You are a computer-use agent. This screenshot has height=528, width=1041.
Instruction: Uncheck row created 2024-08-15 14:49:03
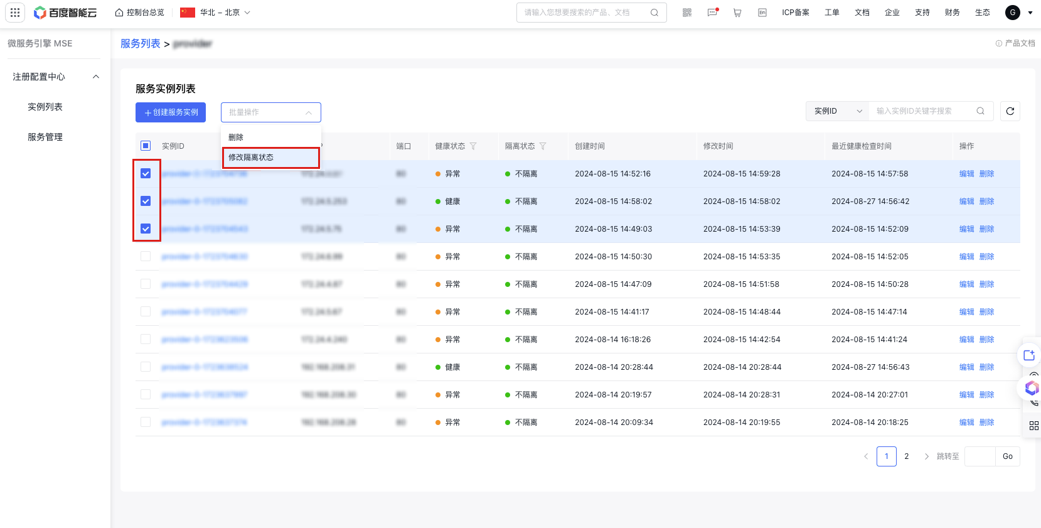point(146,229)
